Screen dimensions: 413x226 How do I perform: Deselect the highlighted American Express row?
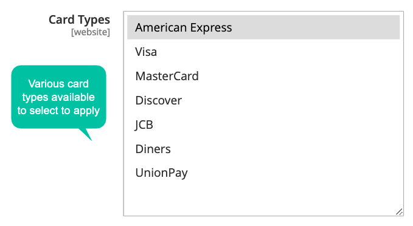263,27
